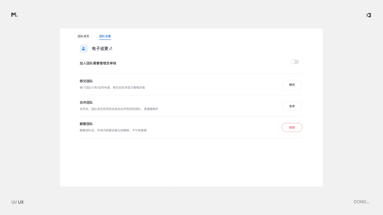
Task: Switch to the 团队成员 tab
Action: (x=83, y=36)
